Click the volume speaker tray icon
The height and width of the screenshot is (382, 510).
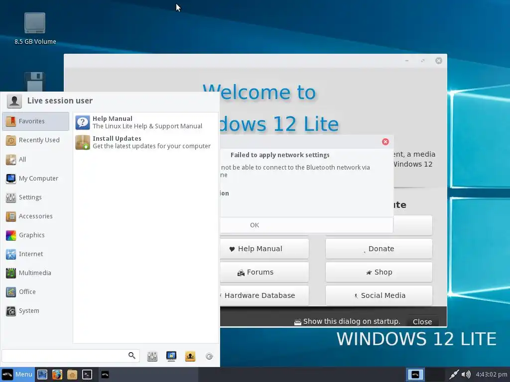coord(466,375)
